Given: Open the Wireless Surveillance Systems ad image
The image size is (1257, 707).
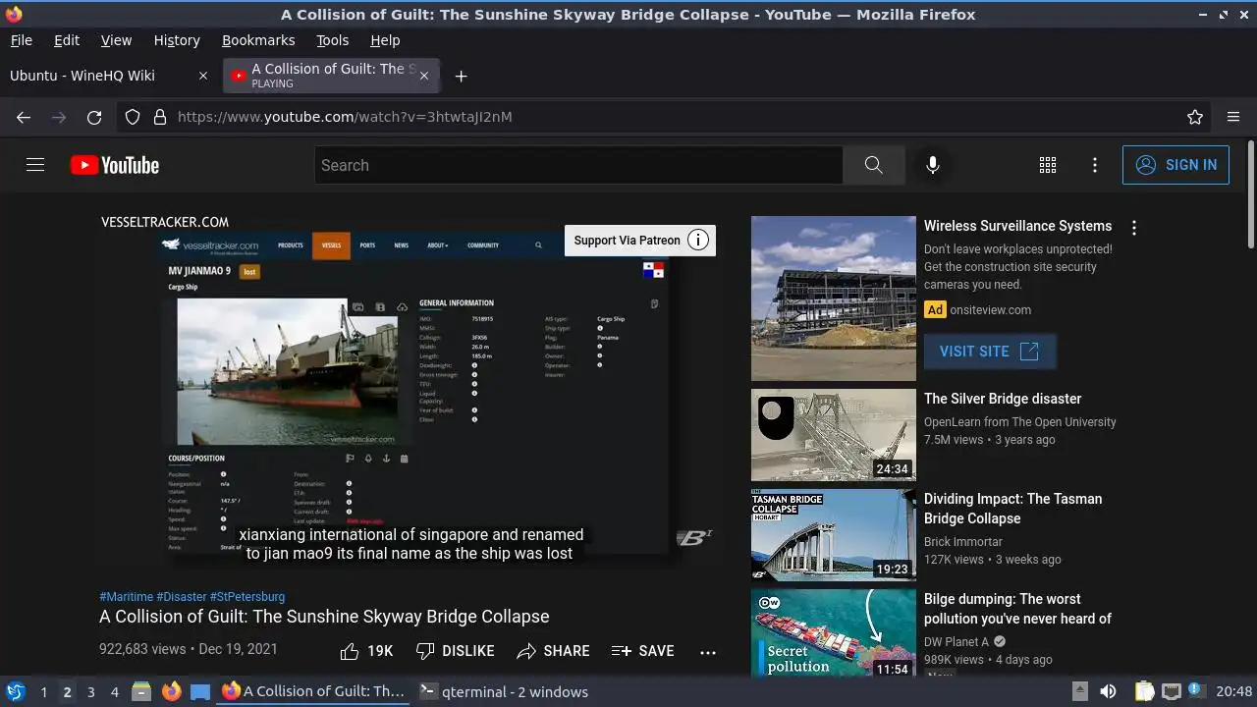Looking at the screenshot, I should [834, 299].
